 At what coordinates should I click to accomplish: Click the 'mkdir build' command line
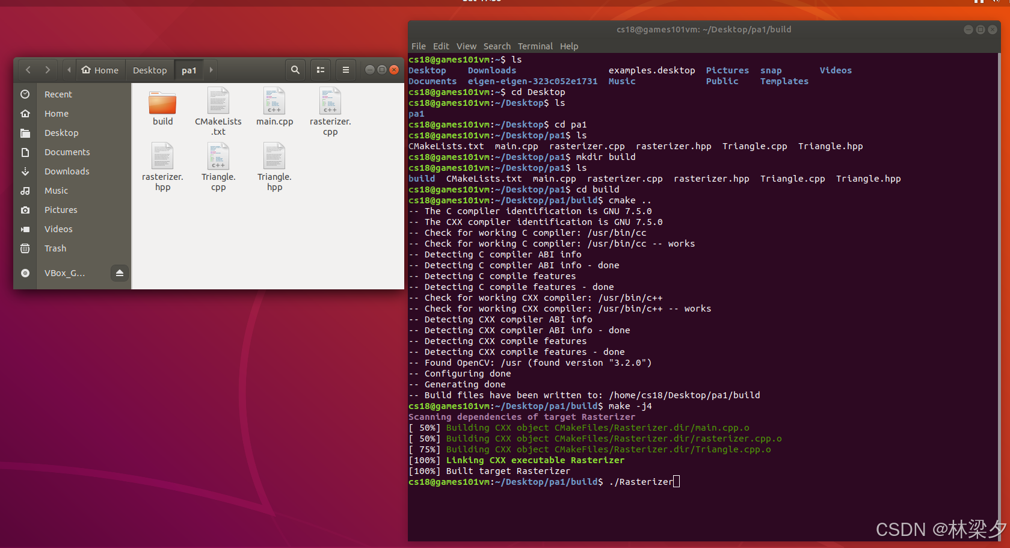tap(522, 157)
